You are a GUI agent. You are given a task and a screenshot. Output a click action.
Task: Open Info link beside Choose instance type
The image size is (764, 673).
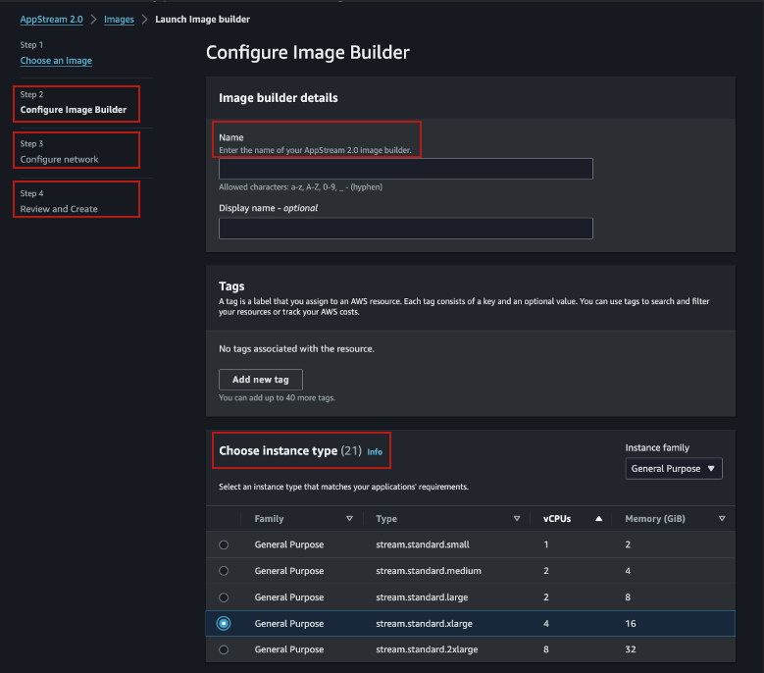click(375, 452)
